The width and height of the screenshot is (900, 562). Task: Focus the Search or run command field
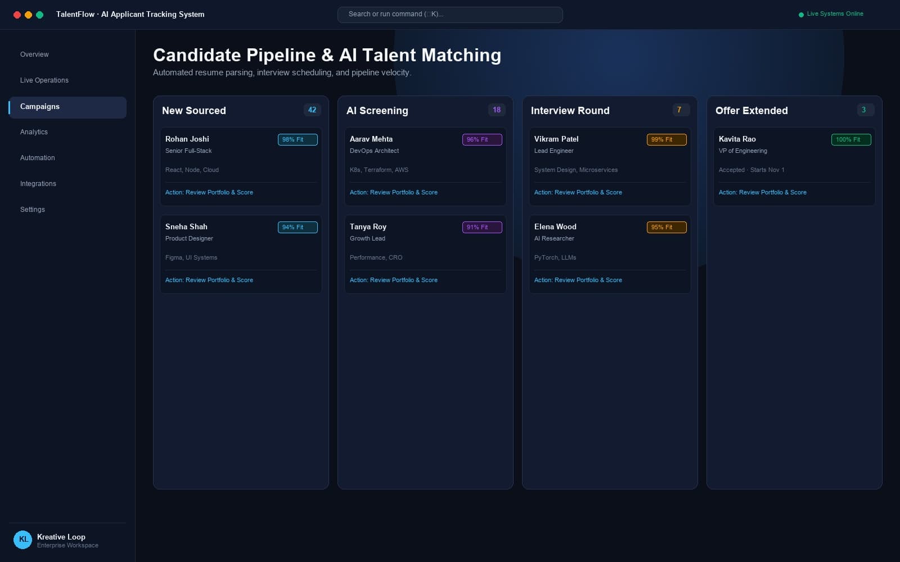point(450,15)
